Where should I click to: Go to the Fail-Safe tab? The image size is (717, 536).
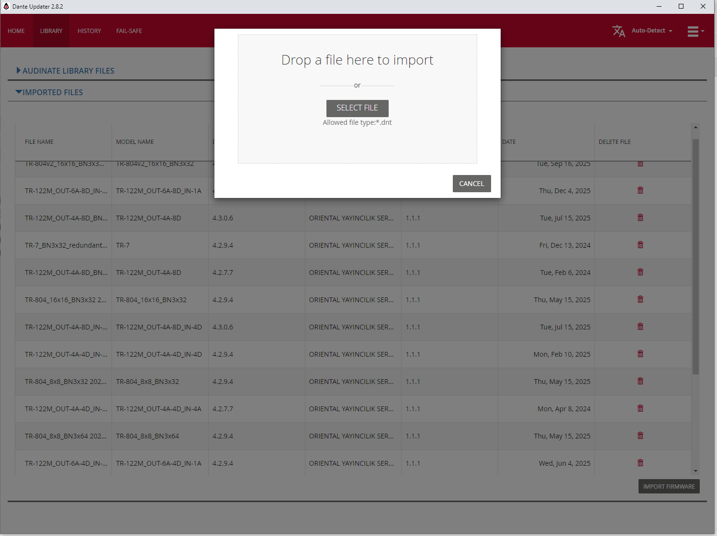[129, 31]
